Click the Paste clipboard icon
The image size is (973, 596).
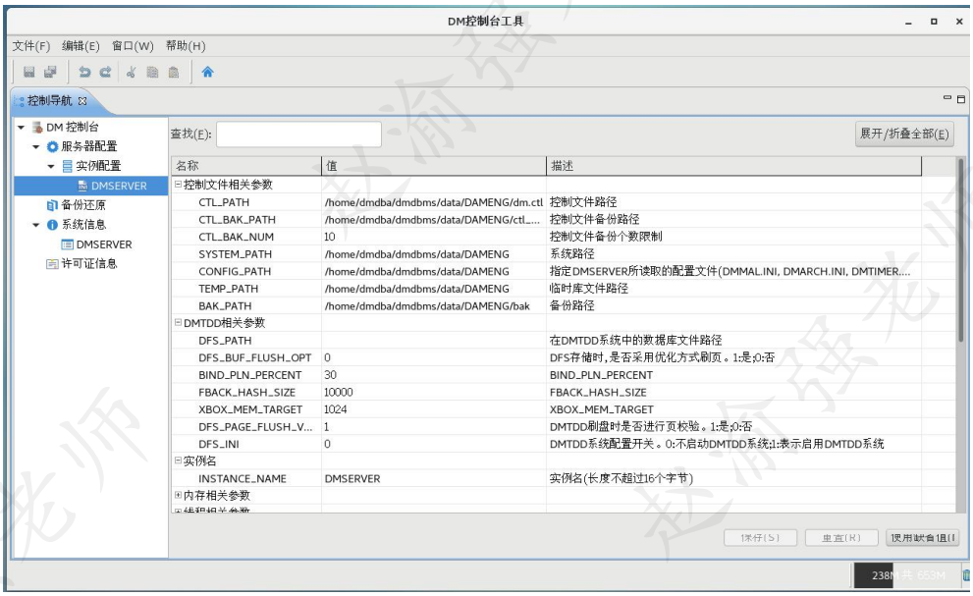tap(174, 72)
